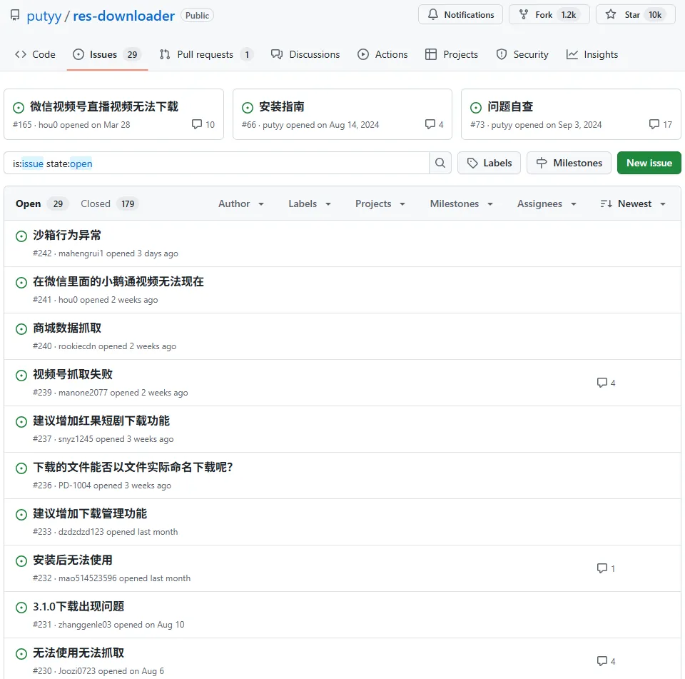Click the open-issue icon on pinned 问题自查

pos(476,108)
